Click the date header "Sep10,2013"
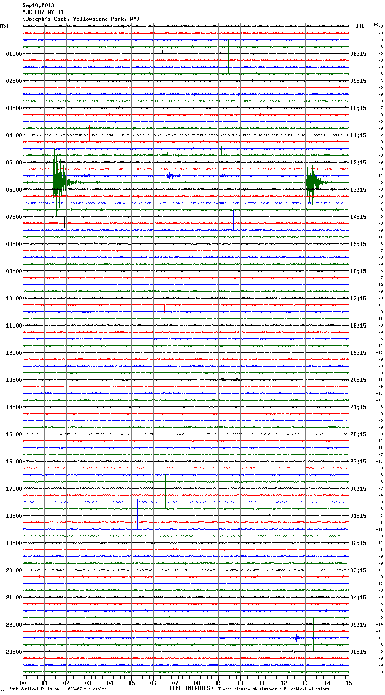The height and width of the screenshot is (695, 385). click(38, 5)
